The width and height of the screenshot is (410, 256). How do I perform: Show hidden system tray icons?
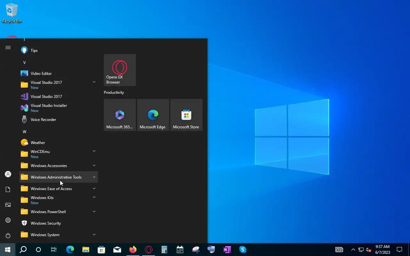click(x=353, y=250)
